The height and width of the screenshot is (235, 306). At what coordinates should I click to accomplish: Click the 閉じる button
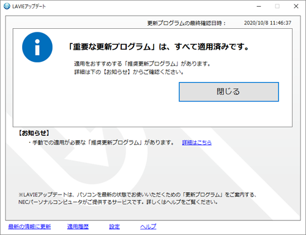coord(229,92)
